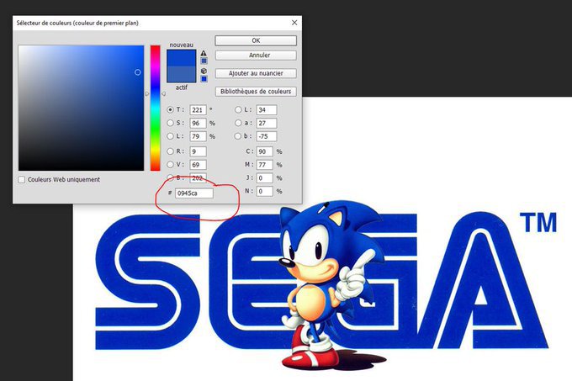Click the not-web-safe cube icon

tap(204, 70)
